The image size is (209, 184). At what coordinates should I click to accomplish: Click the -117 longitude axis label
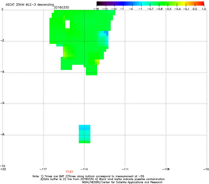click(43, 169)
